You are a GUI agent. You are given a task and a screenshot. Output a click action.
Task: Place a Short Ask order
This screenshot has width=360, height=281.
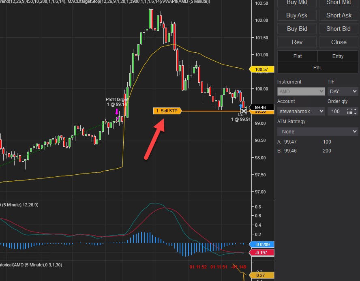[x=339, y=15]
